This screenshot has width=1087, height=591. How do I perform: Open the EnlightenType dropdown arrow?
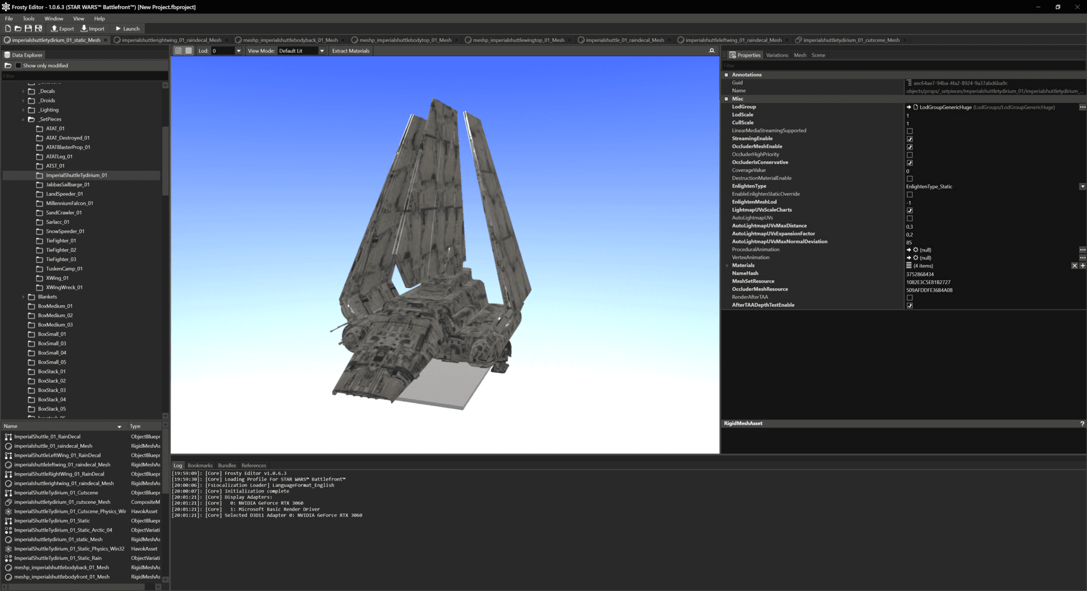click(1082, 187)
